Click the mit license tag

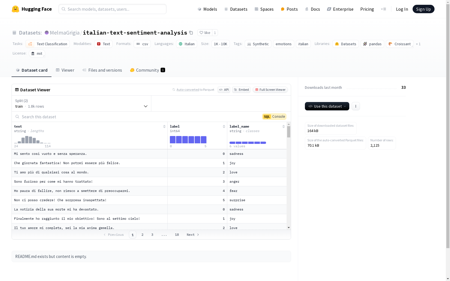(37, 53)
